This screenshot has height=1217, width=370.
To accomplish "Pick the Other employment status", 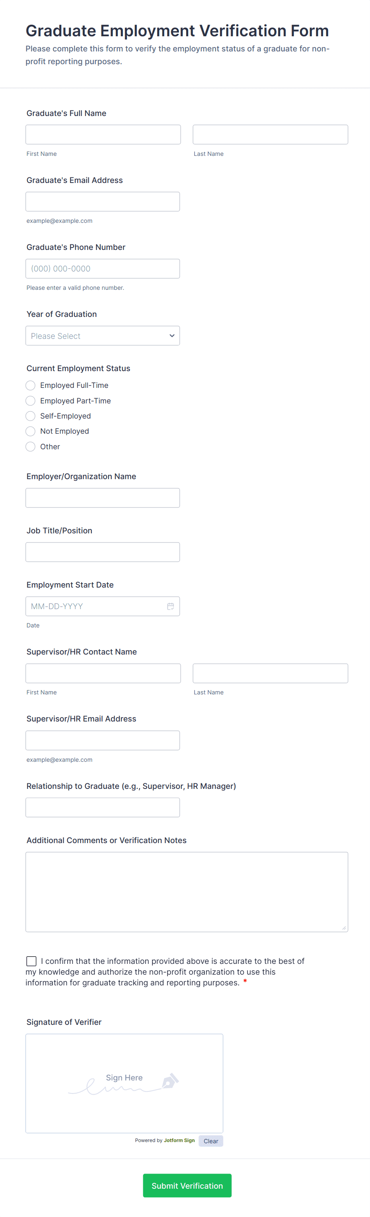I will tap(31, 446).
